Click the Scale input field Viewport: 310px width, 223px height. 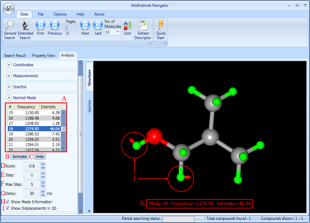point(32,166)
